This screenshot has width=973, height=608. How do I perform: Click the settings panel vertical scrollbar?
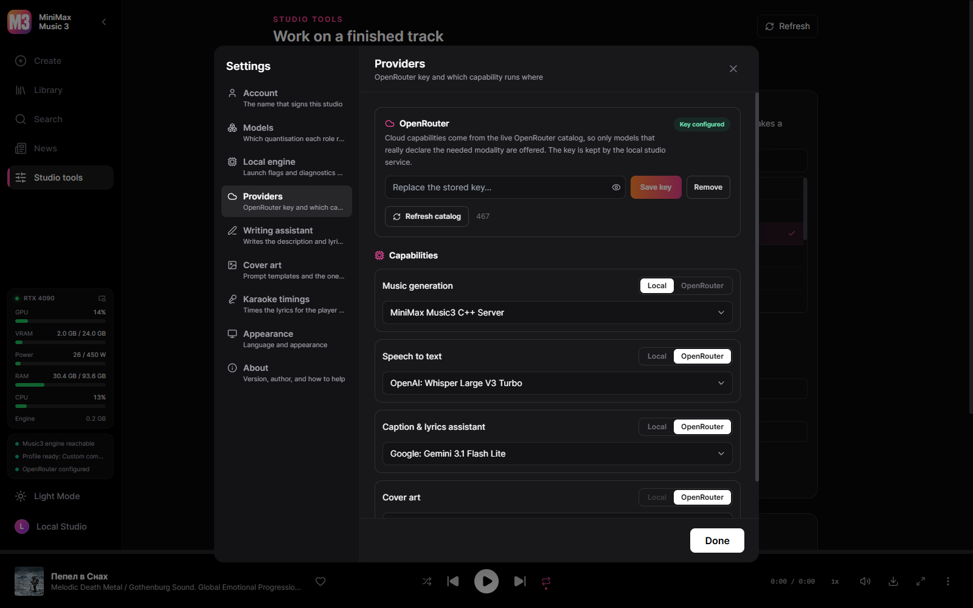point(757,287)
